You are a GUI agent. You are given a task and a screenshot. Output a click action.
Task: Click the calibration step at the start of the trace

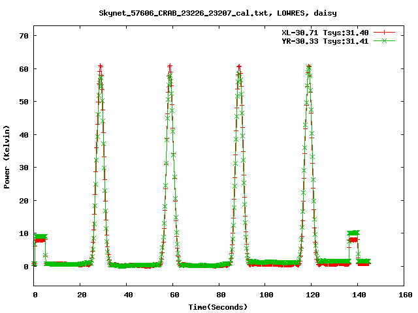[40, 238]
